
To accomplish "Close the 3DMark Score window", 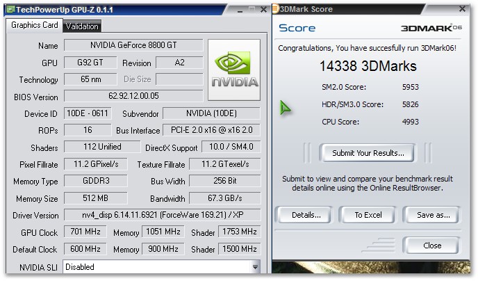I will click(462, 9).
